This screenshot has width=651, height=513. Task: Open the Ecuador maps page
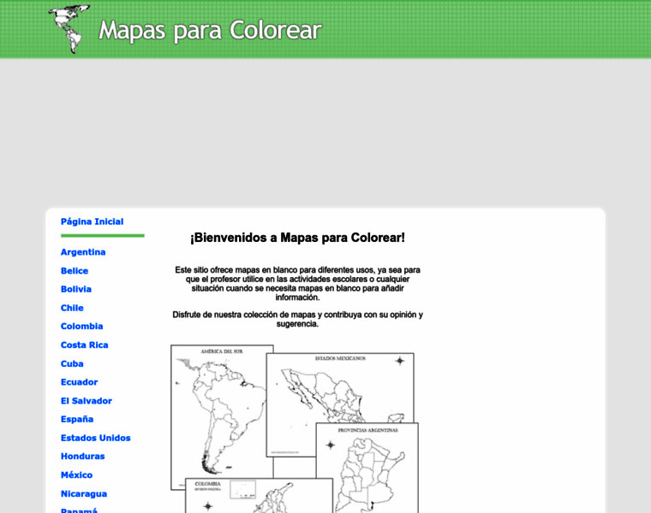pyautogui.click(x=80, y=382)
